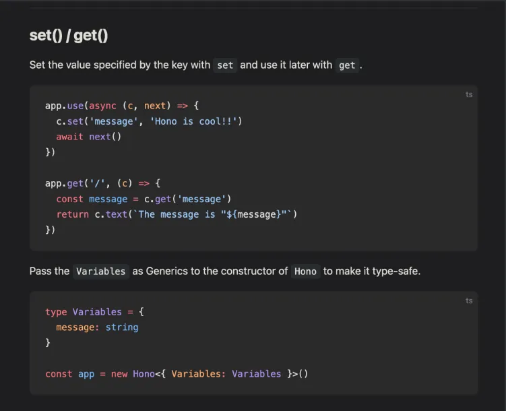506x411 pixels.
Task: Click the inline "set" code badge
Action: (x=225, y=65)
